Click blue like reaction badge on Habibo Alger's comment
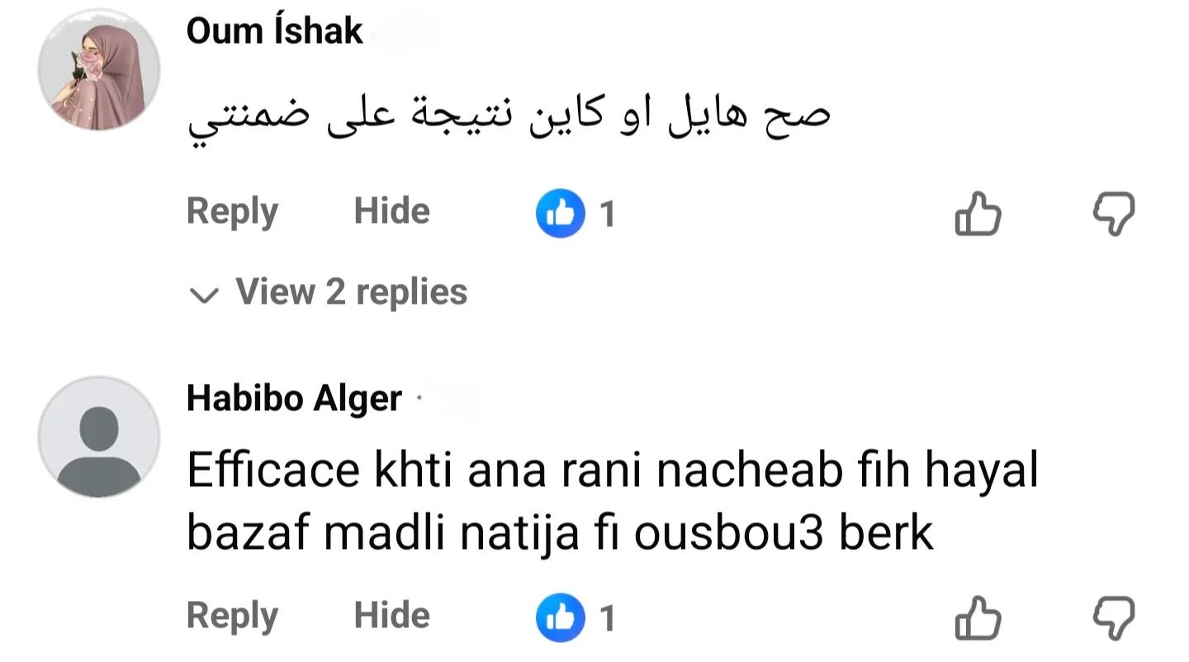The height and width of the screenshot is (662, 1189). (561, 617)
